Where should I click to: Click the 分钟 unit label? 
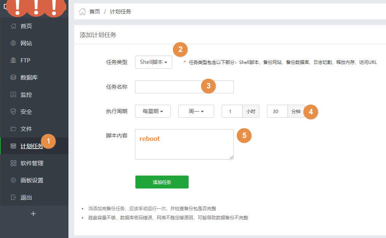point(296,111)
